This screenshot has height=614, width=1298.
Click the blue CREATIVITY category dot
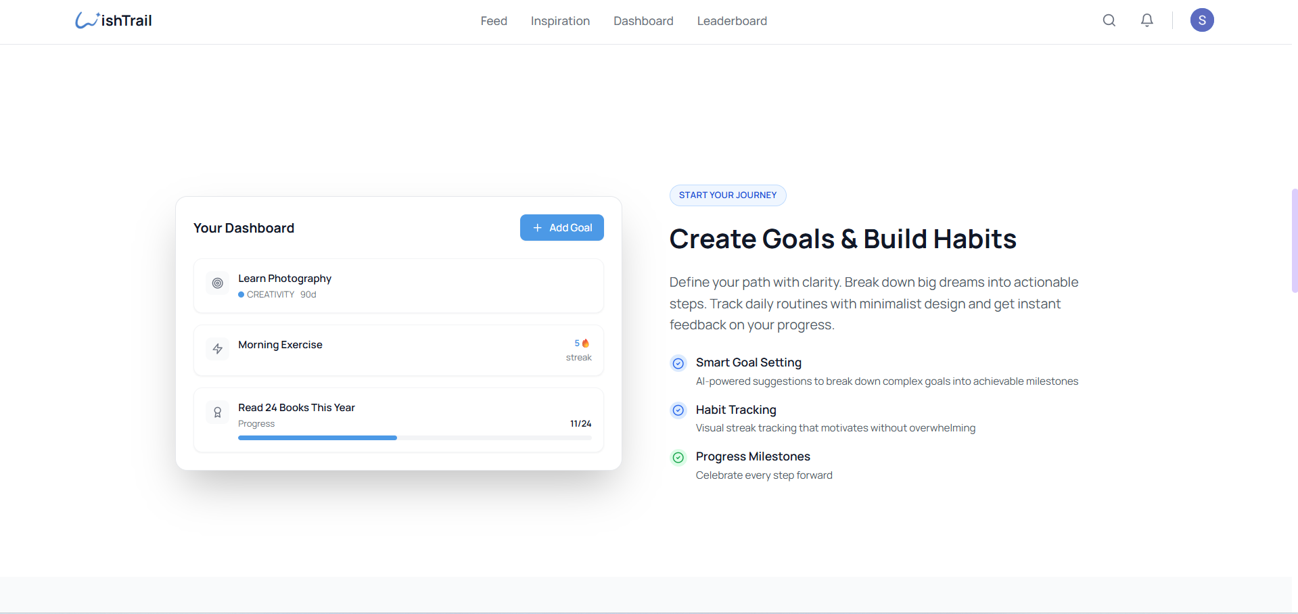coord(241,294)
